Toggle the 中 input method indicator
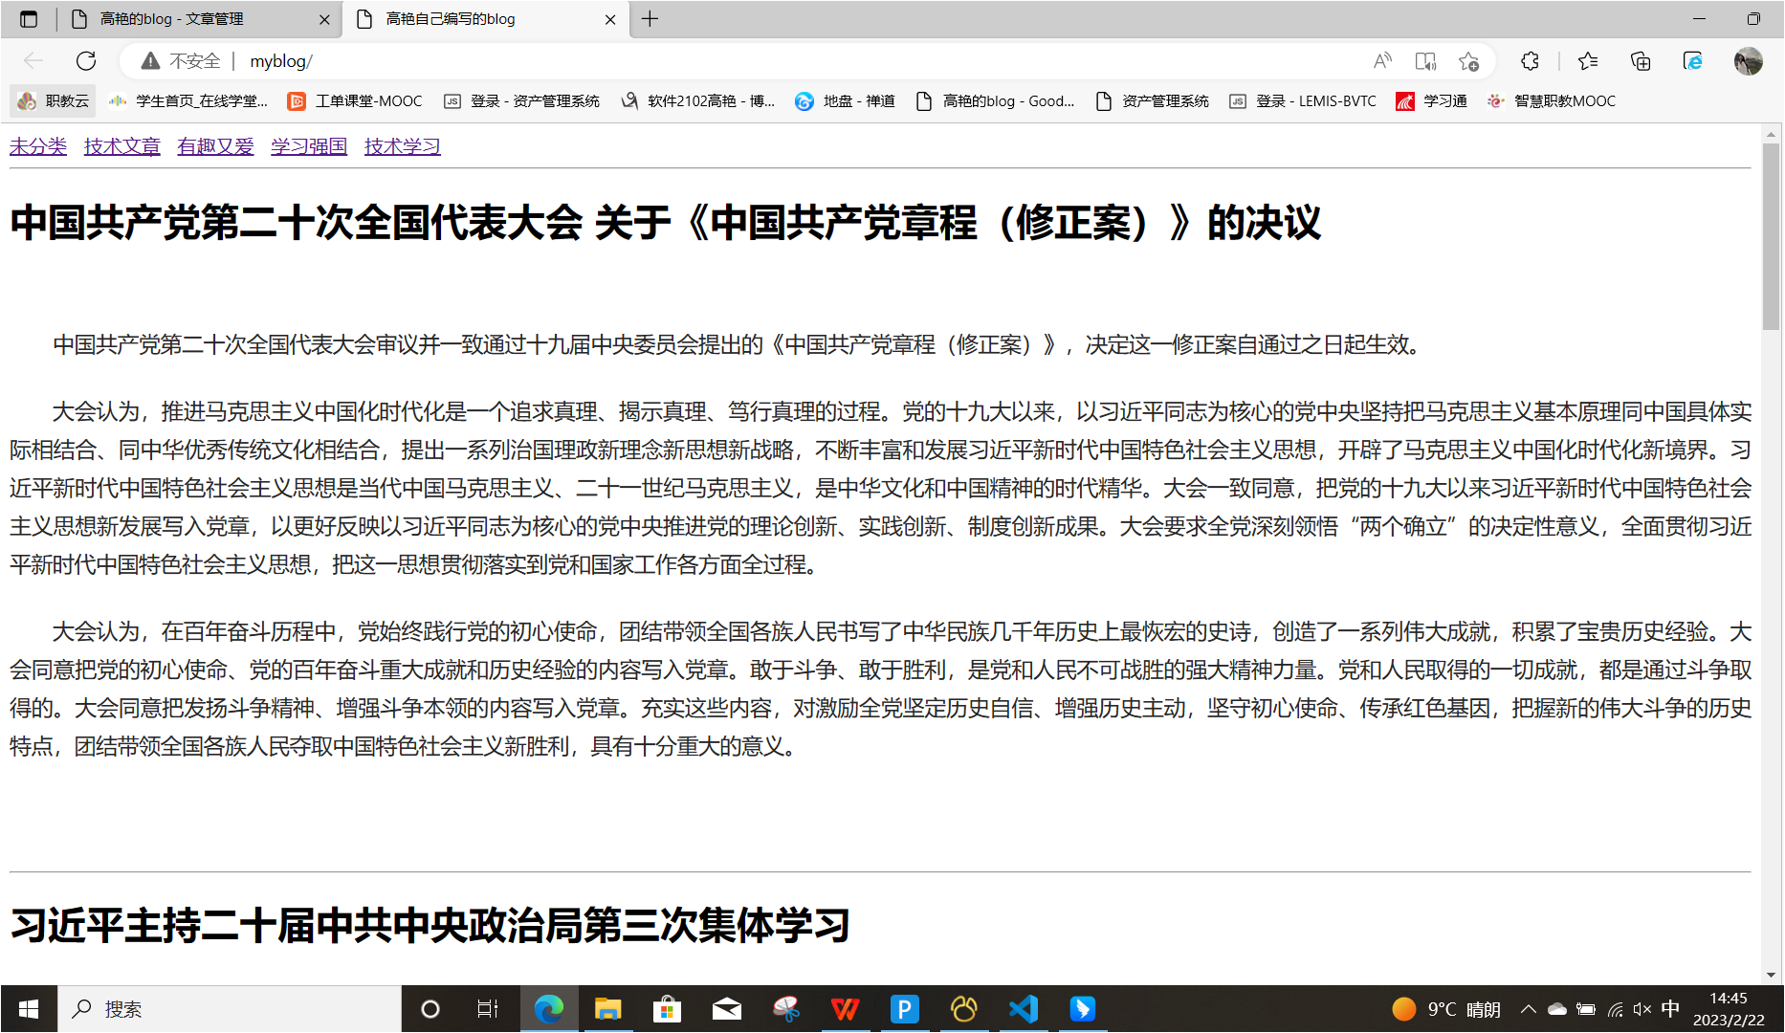 pyautogui.click(x=1670, y=1009)
